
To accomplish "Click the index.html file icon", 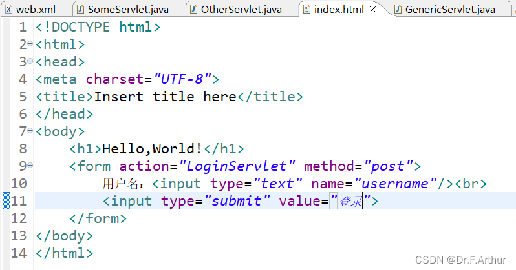I will (306, 10).
